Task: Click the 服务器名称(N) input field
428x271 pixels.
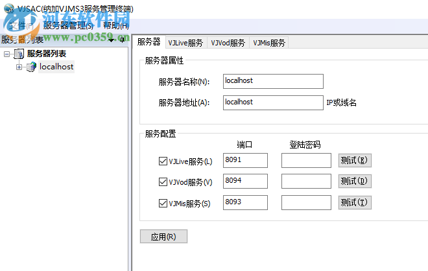Action: click(x=273, y=81)
